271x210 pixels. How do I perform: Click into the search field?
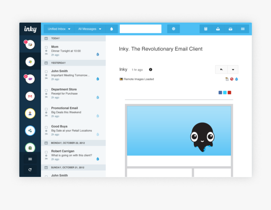tap(141, 29)
